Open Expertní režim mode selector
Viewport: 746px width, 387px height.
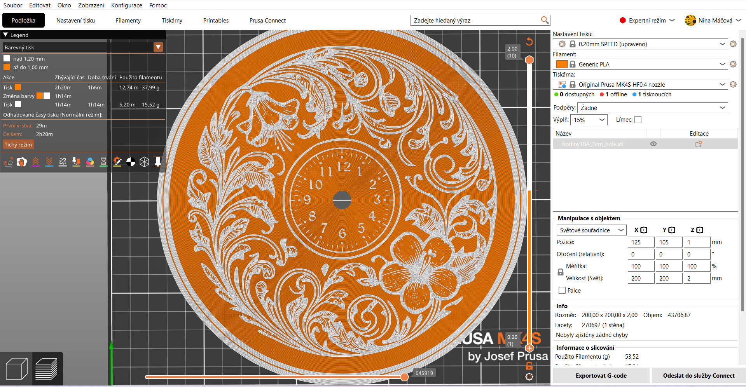tap(647, 20)
